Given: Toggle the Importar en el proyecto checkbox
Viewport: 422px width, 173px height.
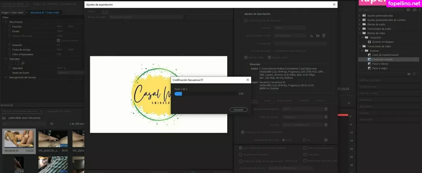Looking at the screenshot, I should click(x=240, y=155).
